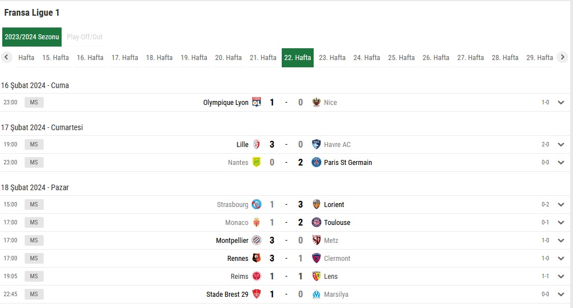This screenshot has height=308, width=573.
Task: Click the Marsilya club logo
Action: [x=316, y=294]
